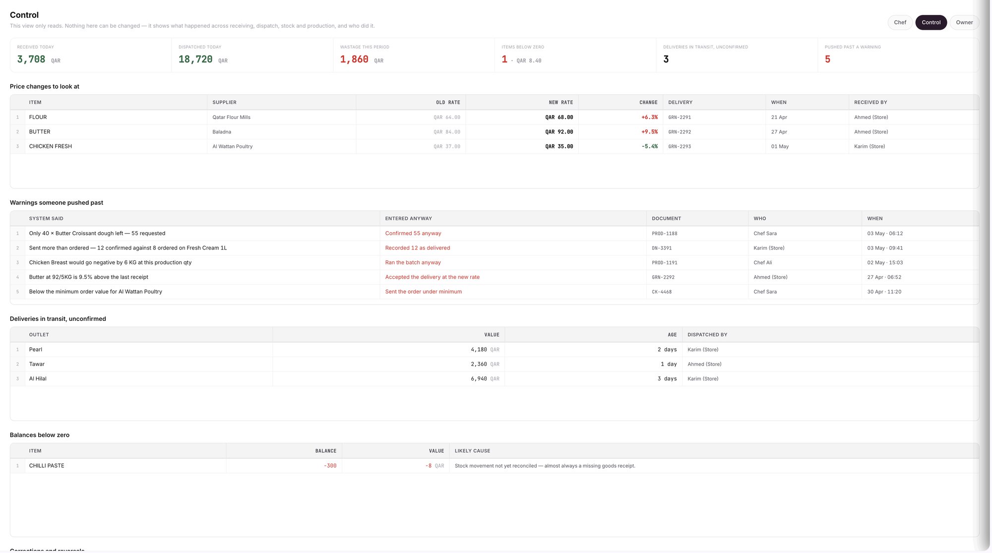Click 'Accepted the delivery at the new rate'

coord(432,277)
